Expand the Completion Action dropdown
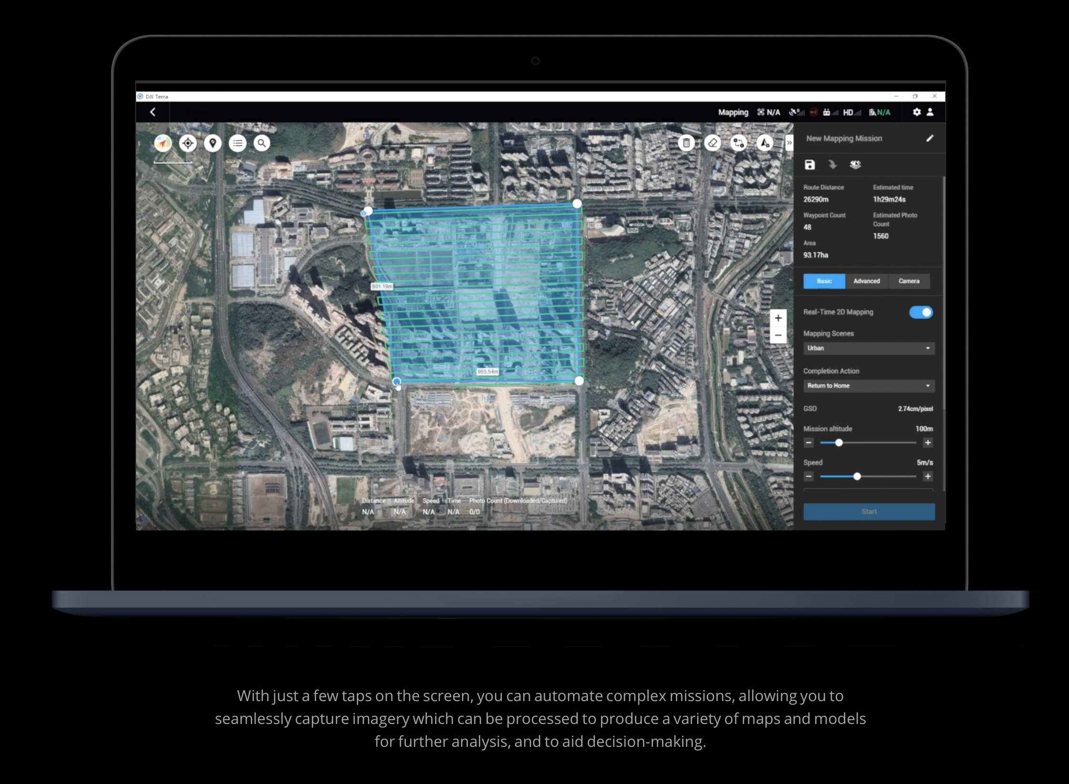 [x=869, y=386]
